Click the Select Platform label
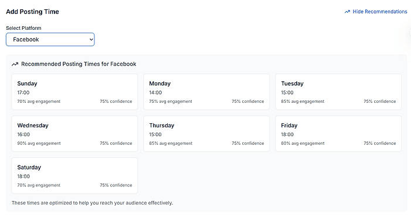The image size is (411, 215). point(23,28)
